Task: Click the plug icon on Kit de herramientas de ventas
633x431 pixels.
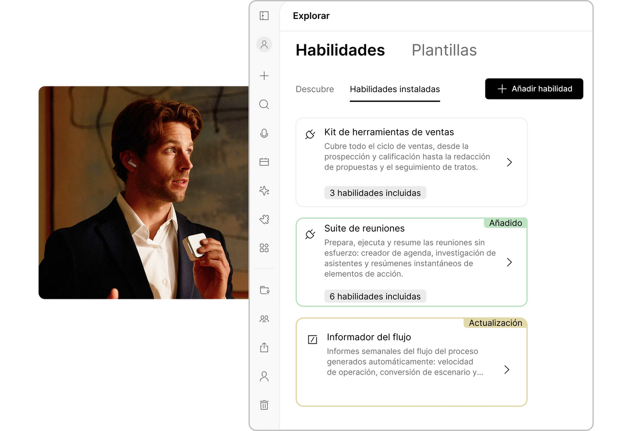Action: (x=310, y=134)
